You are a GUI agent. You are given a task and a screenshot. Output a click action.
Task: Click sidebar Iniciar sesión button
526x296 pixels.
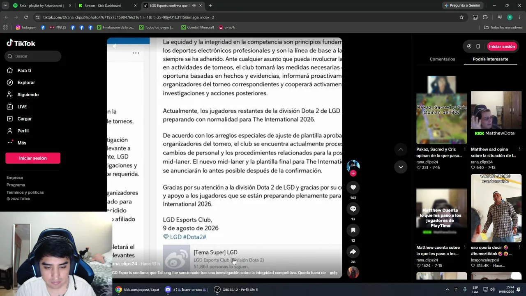pyautogui.click(x=33, y=158)
